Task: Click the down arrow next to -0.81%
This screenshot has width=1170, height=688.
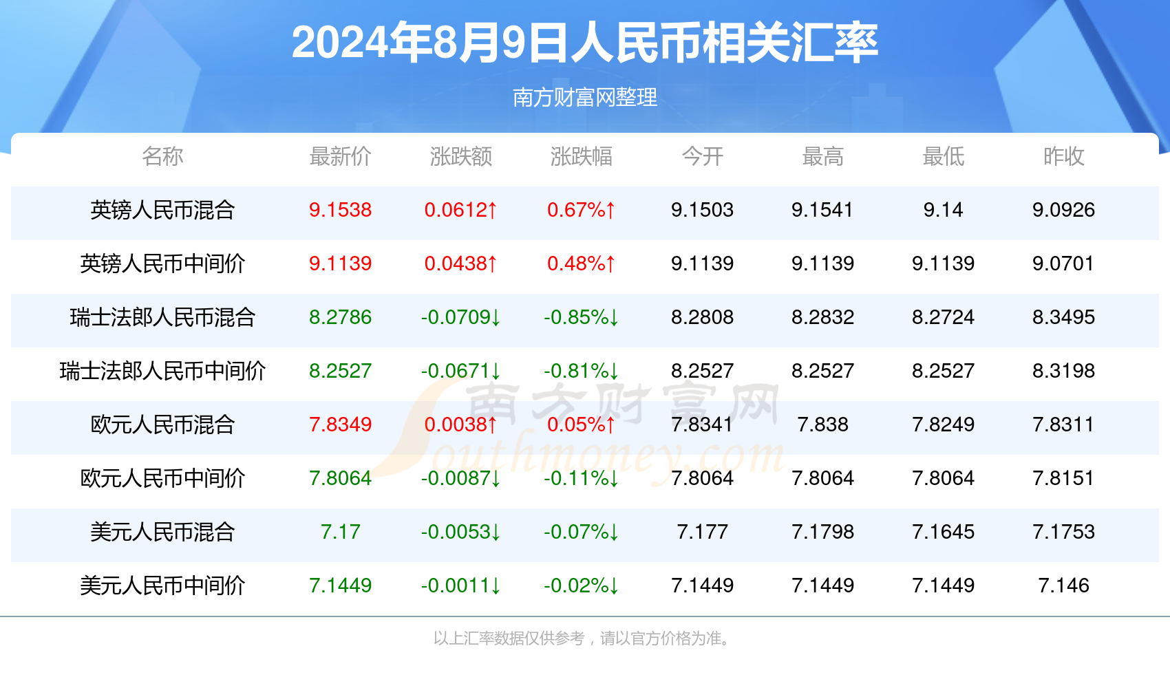Action: pyautogui.click(x=614, y=371)
